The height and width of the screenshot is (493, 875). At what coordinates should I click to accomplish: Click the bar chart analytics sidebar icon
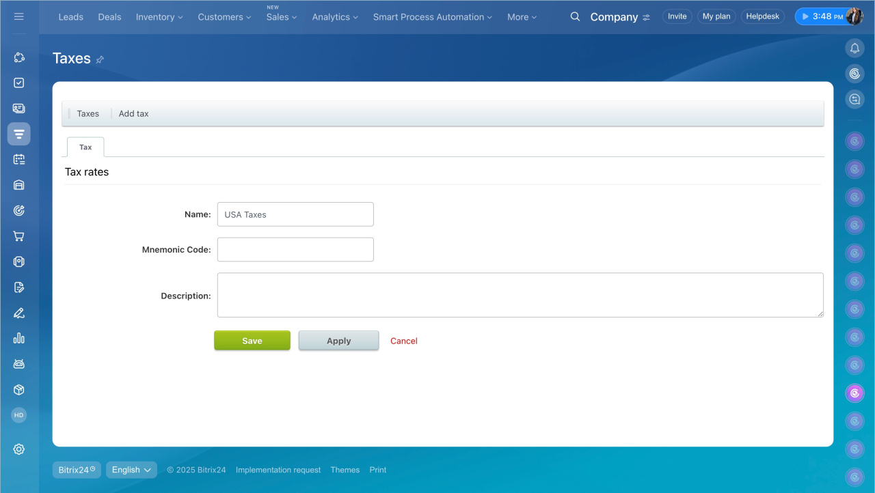(18, 338)
